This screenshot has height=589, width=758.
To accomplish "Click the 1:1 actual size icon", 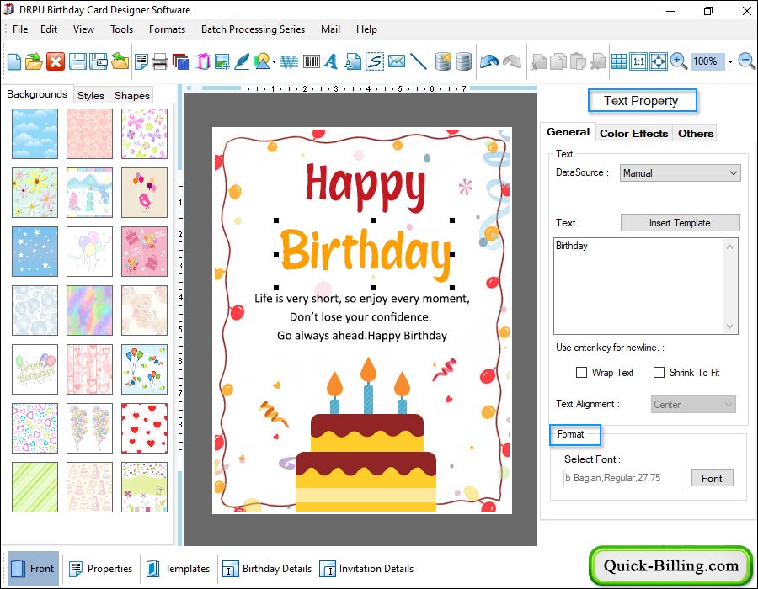I will pos(638,61).
